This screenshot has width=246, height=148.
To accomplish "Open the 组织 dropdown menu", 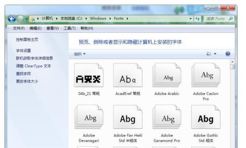I will coord(80,54).
